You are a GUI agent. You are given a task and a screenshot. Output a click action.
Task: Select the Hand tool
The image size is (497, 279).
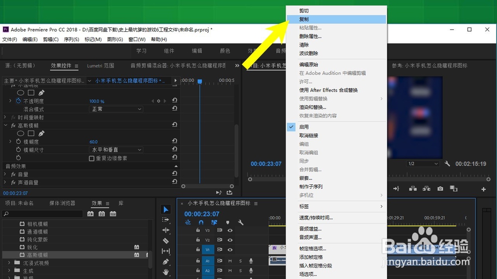point(166,272)
